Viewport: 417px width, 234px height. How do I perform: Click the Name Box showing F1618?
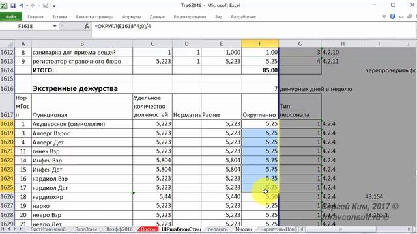[x=25, y=26]
